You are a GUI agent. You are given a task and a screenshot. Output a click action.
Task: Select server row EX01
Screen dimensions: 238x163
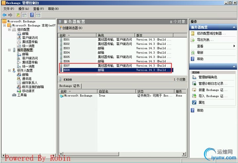click(116, 40)
